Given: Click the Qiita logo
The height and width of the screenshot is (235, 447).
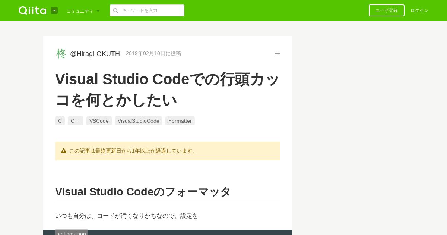Looking at the screenshot, I should click(32, 10).
